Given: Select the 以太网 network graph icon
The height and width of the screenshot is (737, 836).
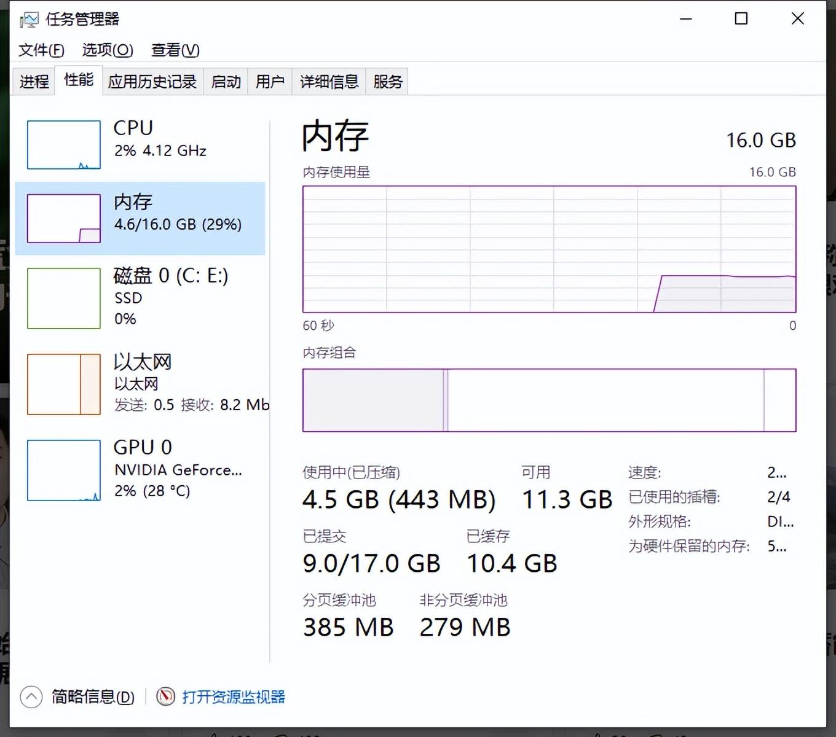Looking at the screenshot, I should tap(63, 384).
